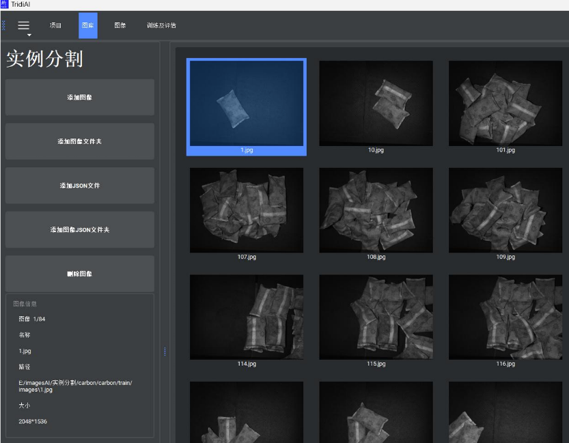Click the TridiAI app icon in title bar

pos(5,5)
